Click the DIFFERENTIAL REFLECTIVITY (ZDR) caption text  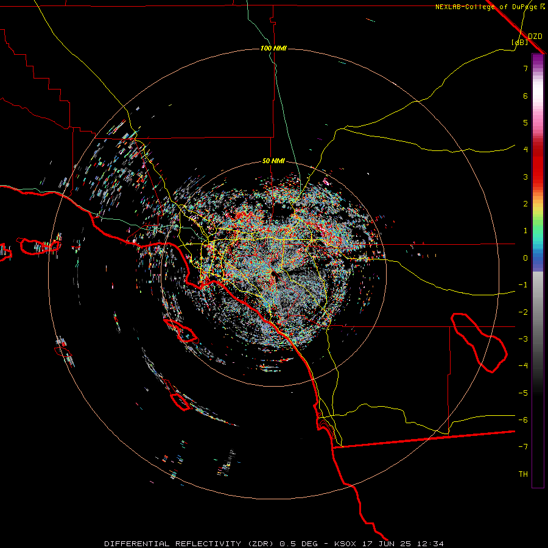tap(190, 544)
